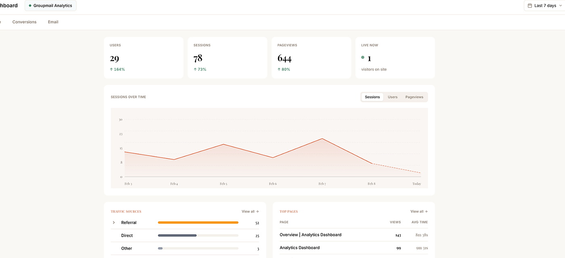
Task: Select the Pageviews chart segment
Action: tap(414, 97)
